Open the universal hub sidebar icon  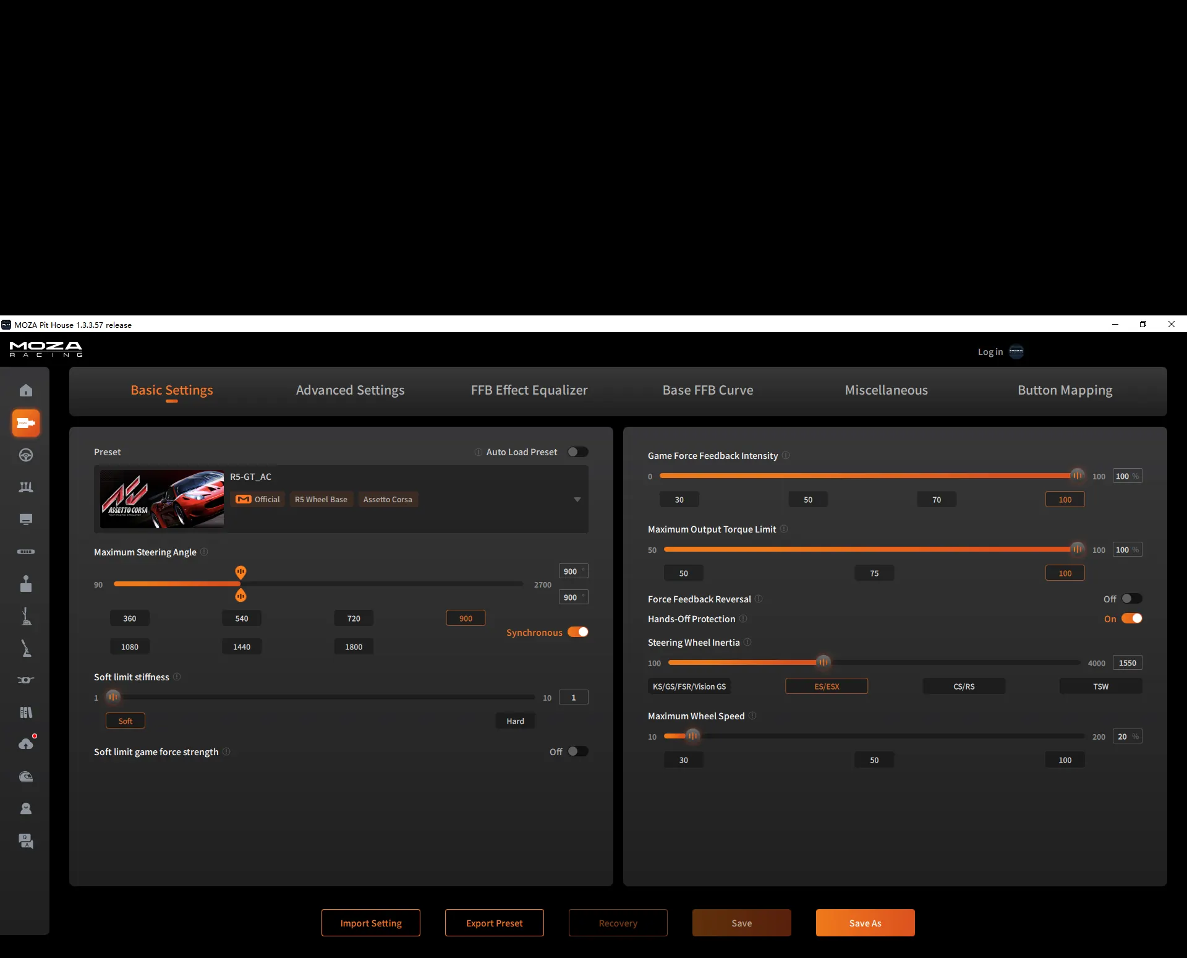[26, 680]
